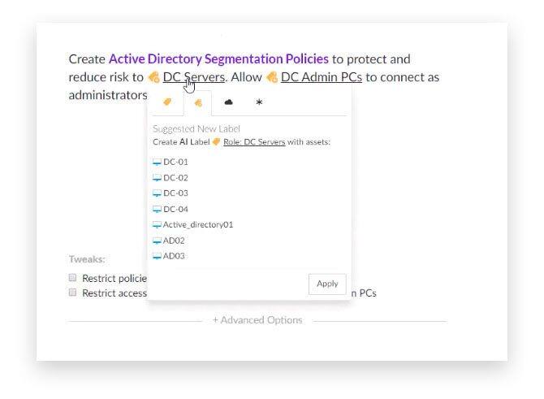Enable the first Restrict policies checkbox

pos(72,278)
